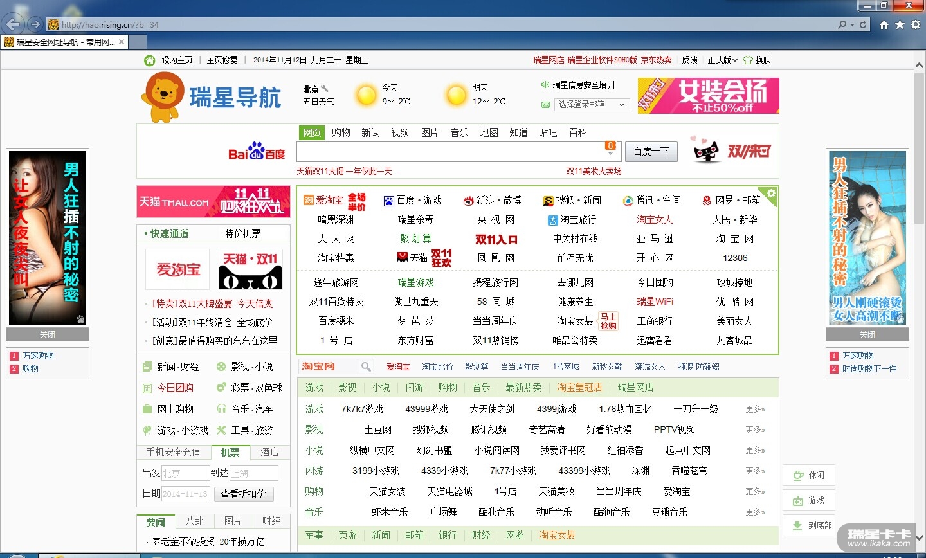
Task: Click the 休闲 cup icon on the right
Action: point(798,475)
